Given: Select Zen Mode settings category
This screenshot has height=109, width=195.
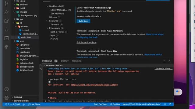Looking at the screenshot, I should point(57,14).
